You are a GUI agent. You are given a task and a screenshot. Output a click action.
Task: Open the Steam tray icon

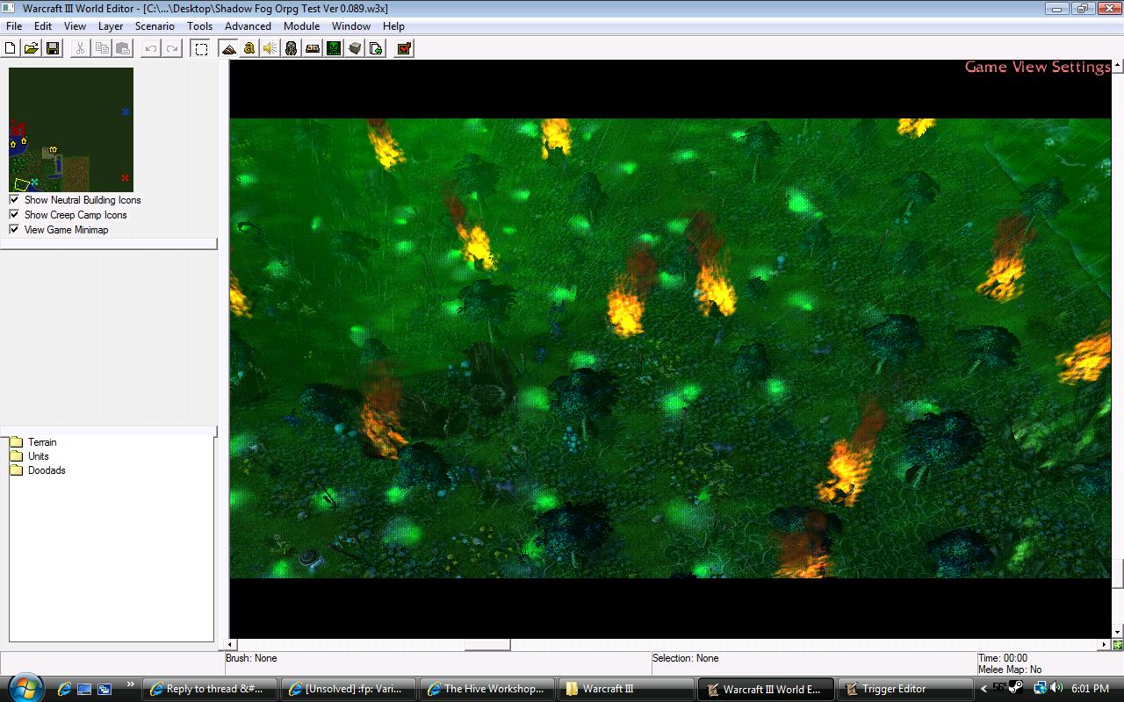coord(1016,688)
